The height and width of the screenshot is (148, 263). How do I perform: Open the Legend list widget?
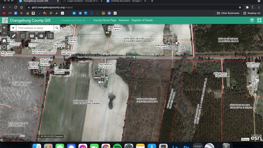(23, 36)
